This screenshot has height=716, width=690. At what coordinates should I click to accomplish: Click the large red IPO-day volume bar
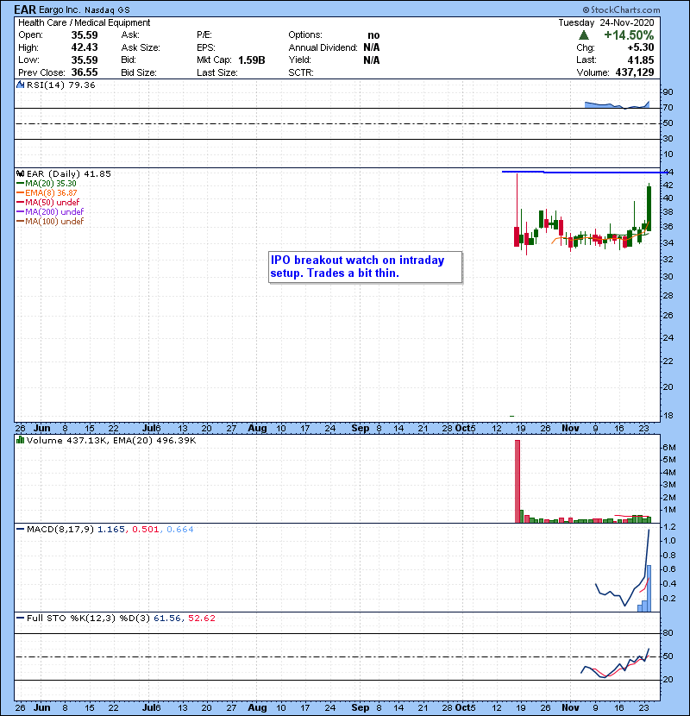[517, 481]
